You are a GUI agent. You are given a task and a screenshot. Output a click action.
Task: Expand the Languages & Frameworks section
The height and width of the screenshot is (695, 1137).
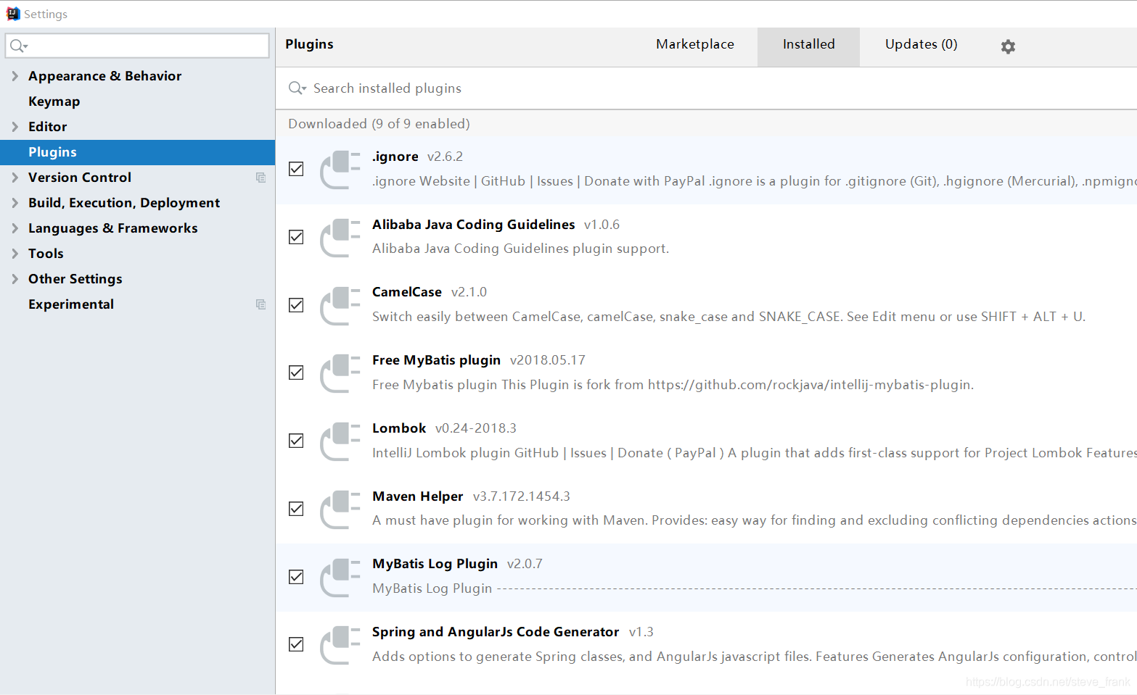point(15,228)
